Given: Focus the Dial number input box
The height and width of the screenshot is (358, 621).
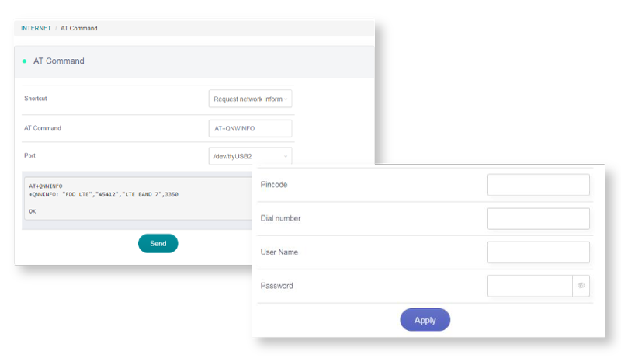Looking at the screenshot, I should 538,218.
